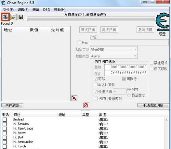Select the Inf. Bolt entry text
The height and width of the screenshot is (149, 171).
(18, 137)
